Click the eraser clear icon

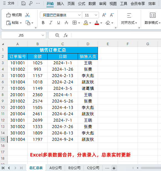[x=108, y=23]
